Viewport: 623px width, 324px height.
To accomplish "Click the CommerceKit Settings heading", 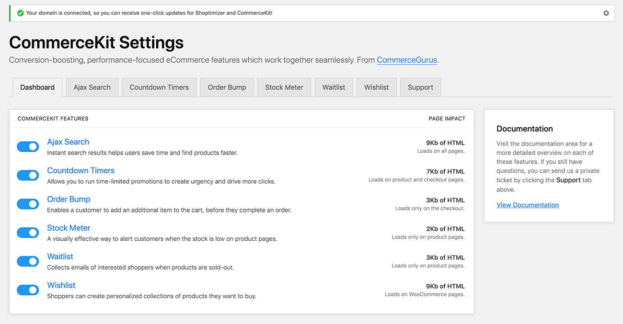I will 96,43.
